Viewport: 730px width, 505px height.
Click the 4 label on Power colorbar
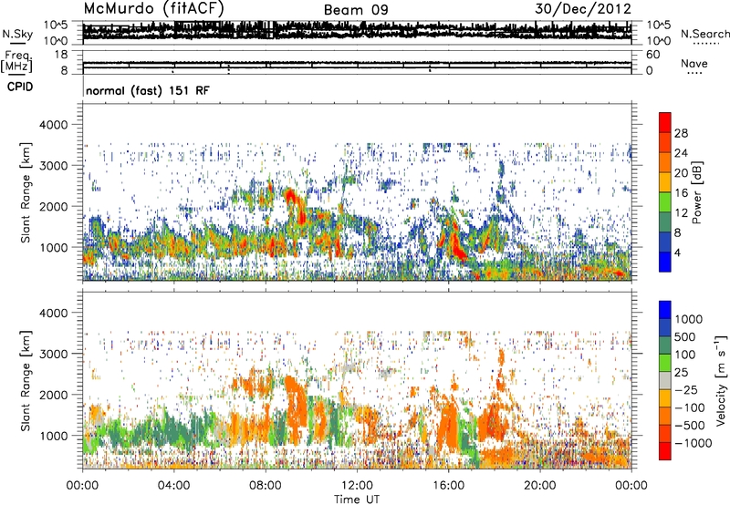pyautogui.click(x=678, y=252)
